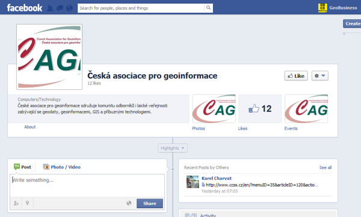The width and height of the screenshot is (361, 217).
Task: Open the audience globe selector icon
Action: coord(129,203)
